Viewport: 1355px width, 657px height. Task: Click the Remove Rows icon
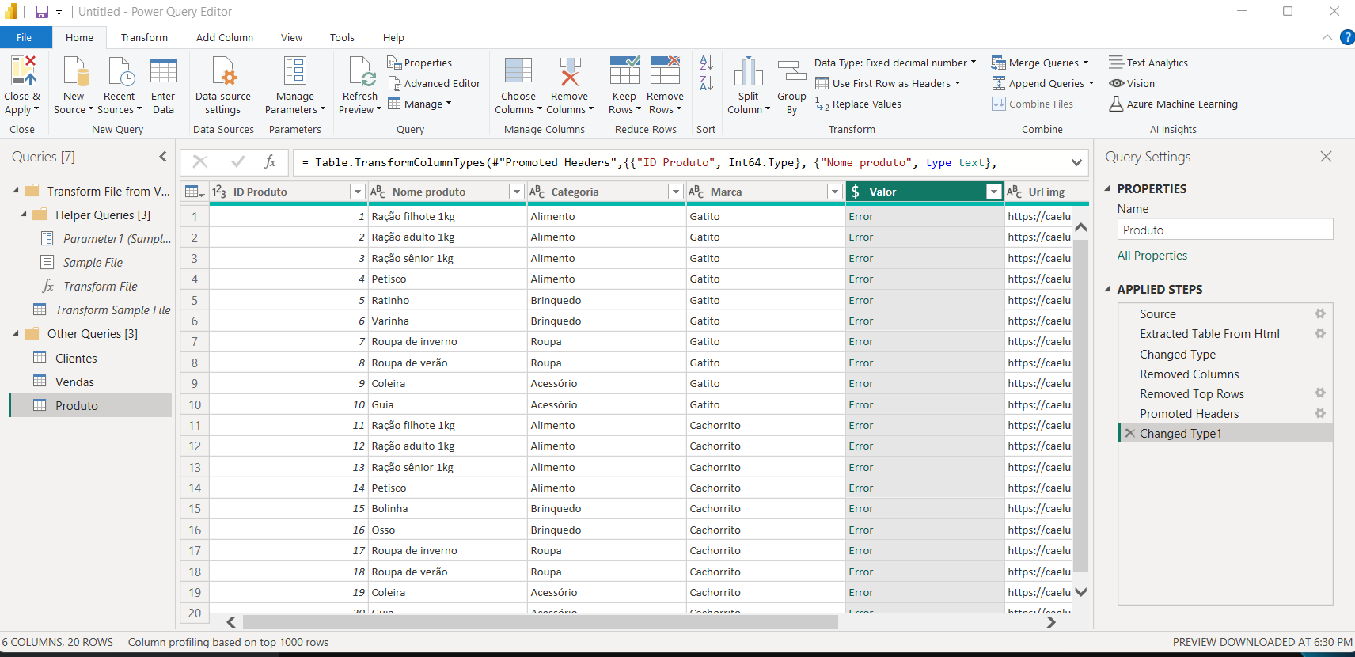(665, 71)
